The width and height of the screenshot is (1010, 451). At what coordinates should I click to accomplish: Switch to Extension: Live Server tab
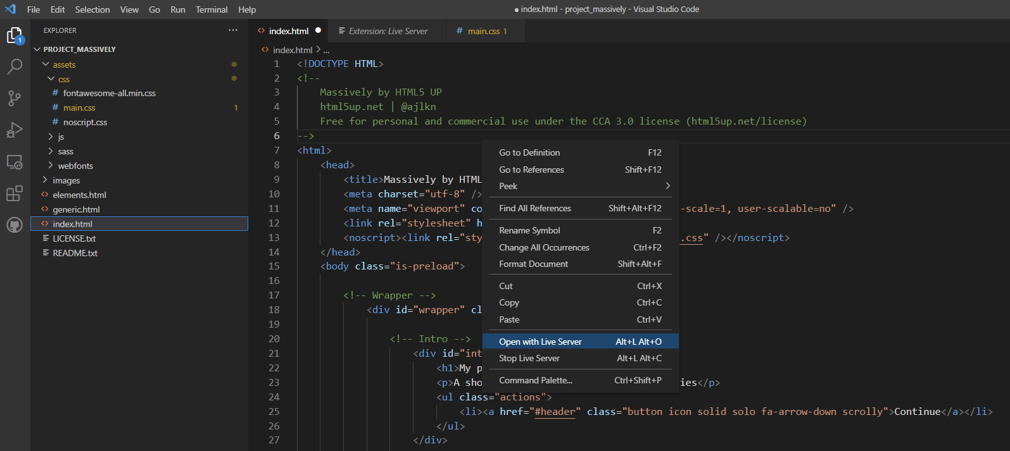(x=388, y=31)
